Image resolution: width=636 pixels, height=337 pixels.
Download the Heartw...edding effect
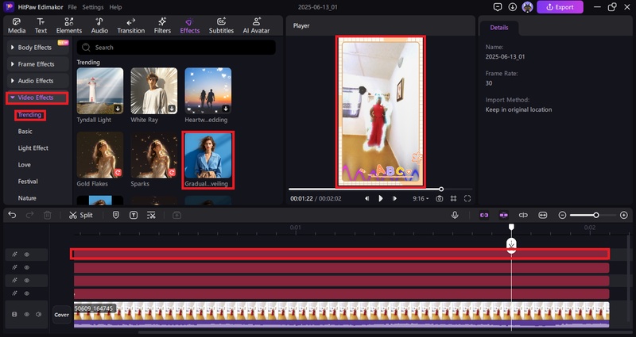pyautogui.click(x=226, y=109)
